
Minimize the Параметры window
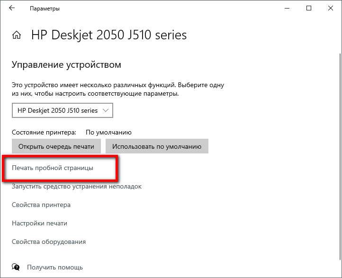pos(287,8)
